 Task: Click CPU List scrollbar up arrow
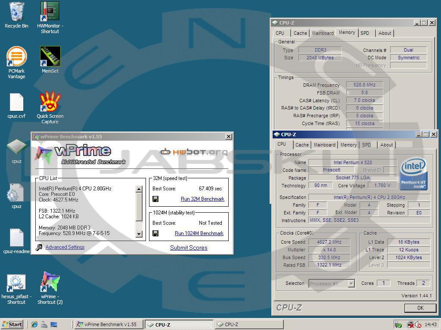[x=139, y=189]
